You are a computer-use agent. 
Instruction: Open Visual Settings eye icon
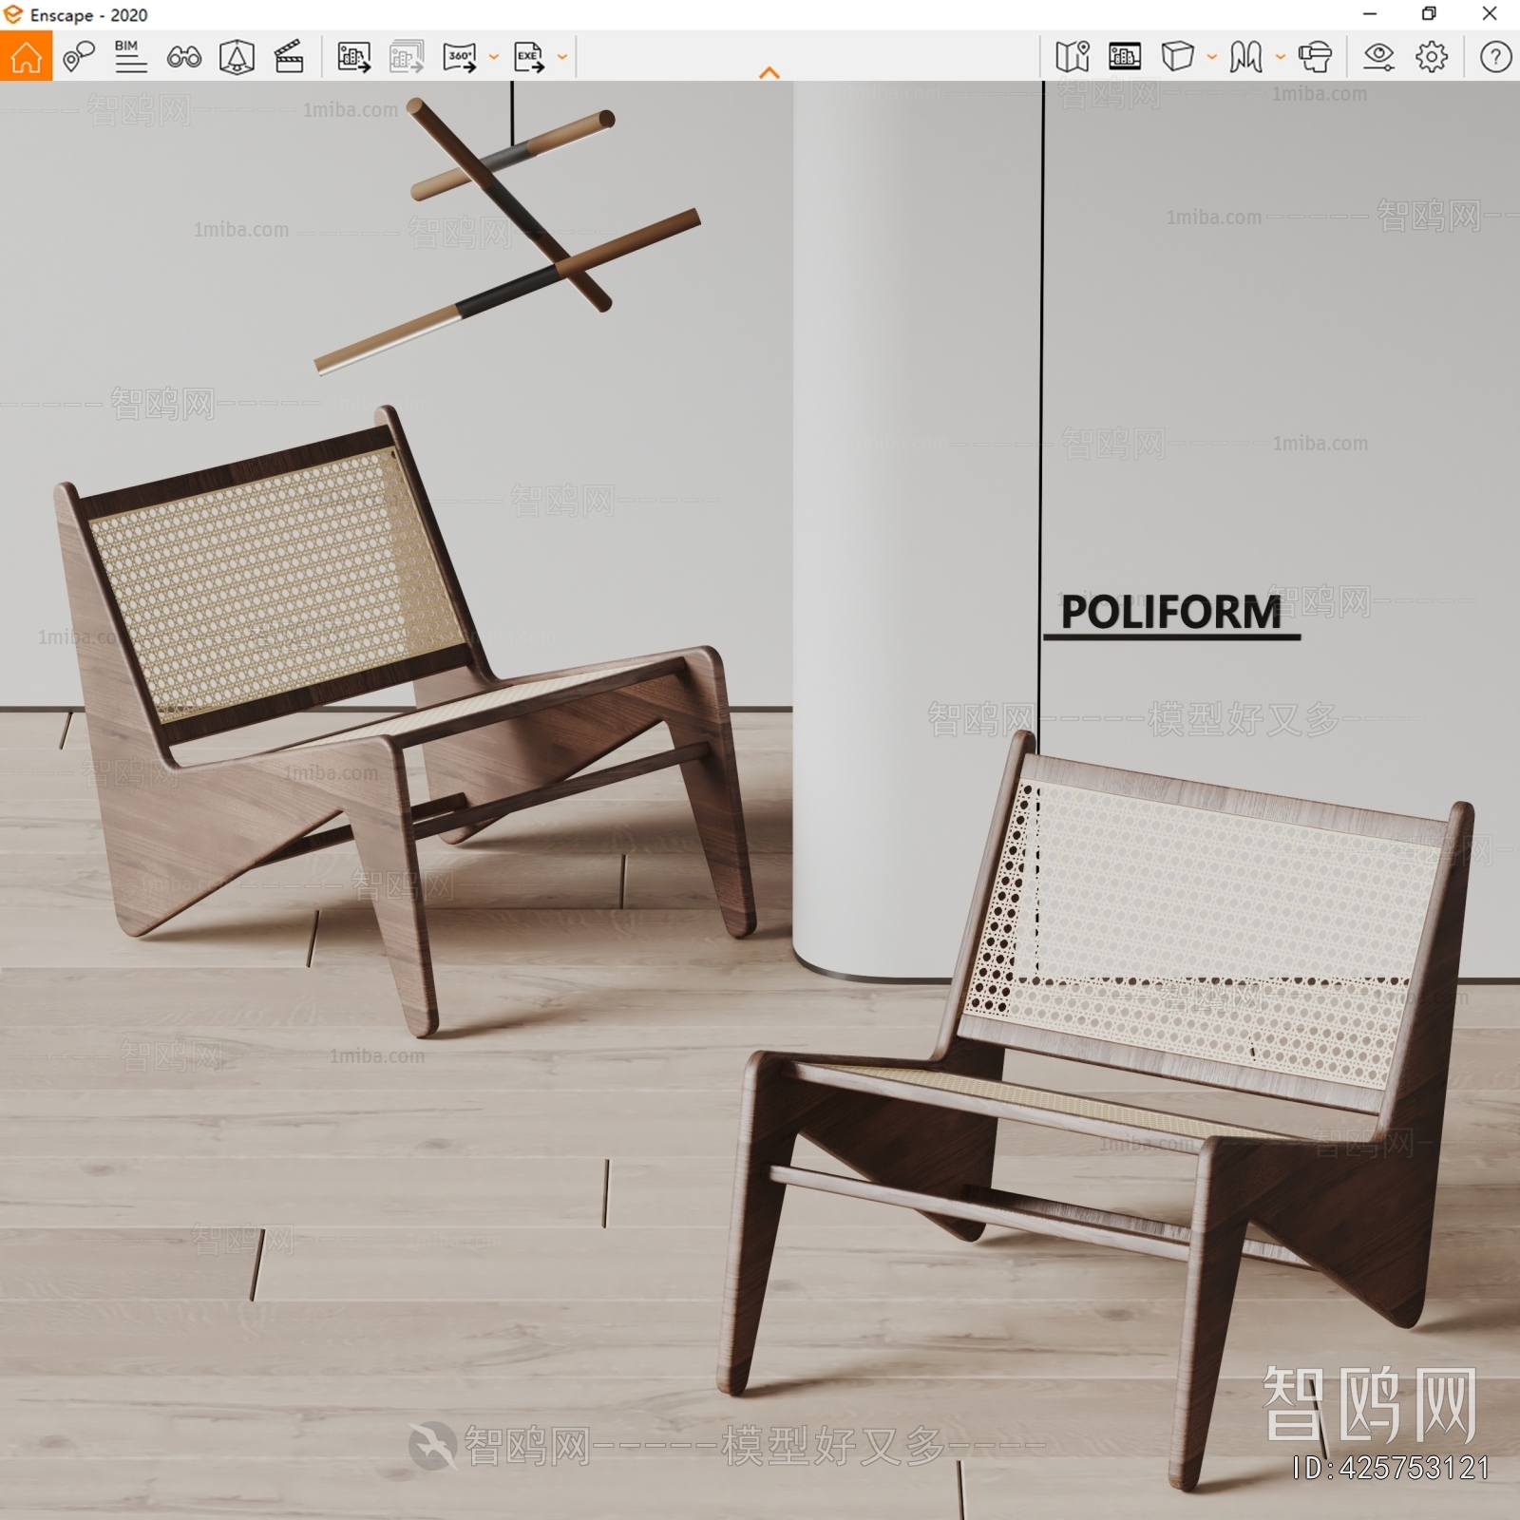[1378, 57]
